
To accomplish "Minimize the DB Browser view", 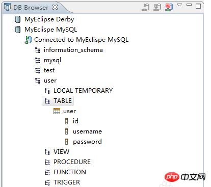I will click(189, 5).
